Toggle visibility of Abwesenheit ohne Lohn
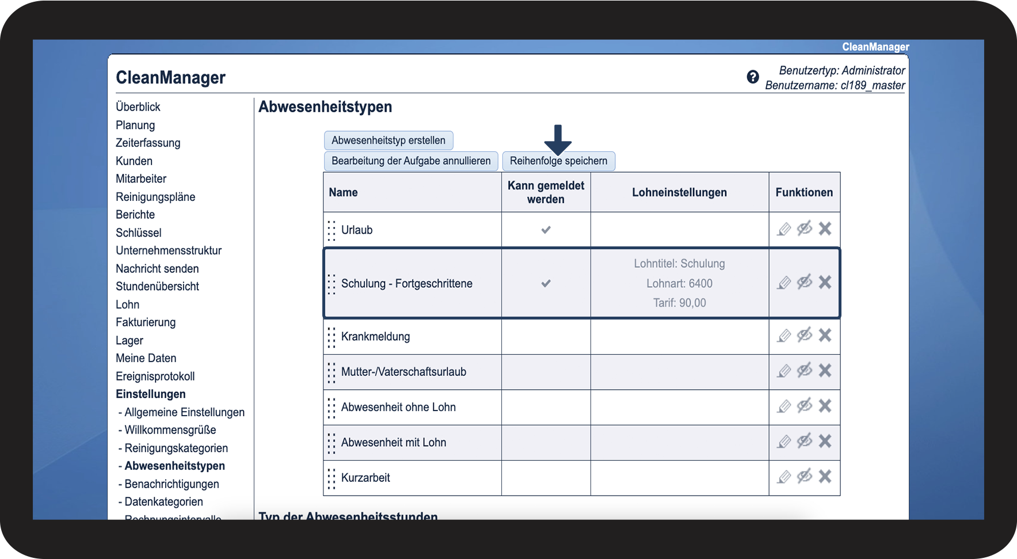This screenshot has width=1017, height=559. (805, 405)
